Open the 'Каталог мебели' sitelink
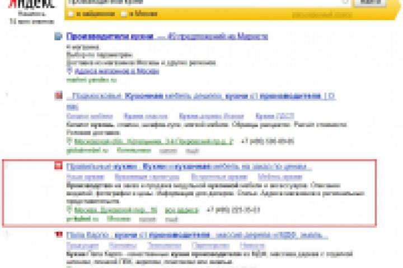Viewport: 403px width, 268px height. coord(90,116)
